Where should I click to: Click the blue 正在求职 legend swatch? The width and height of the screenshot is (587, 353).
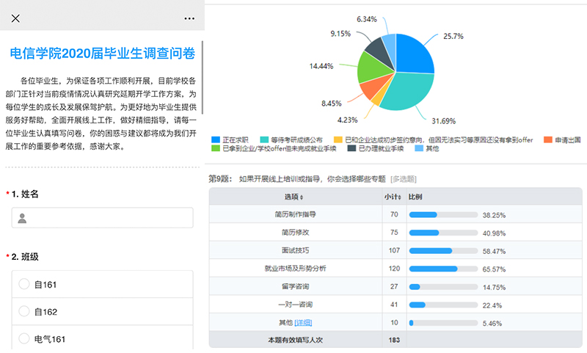[215, 139]
